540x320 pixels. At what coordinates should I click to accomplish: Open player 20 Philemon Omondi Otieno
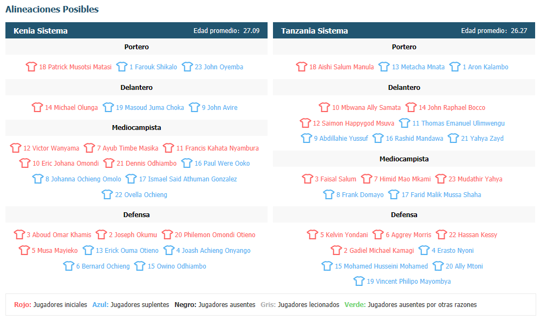click(x=215, y=235)
